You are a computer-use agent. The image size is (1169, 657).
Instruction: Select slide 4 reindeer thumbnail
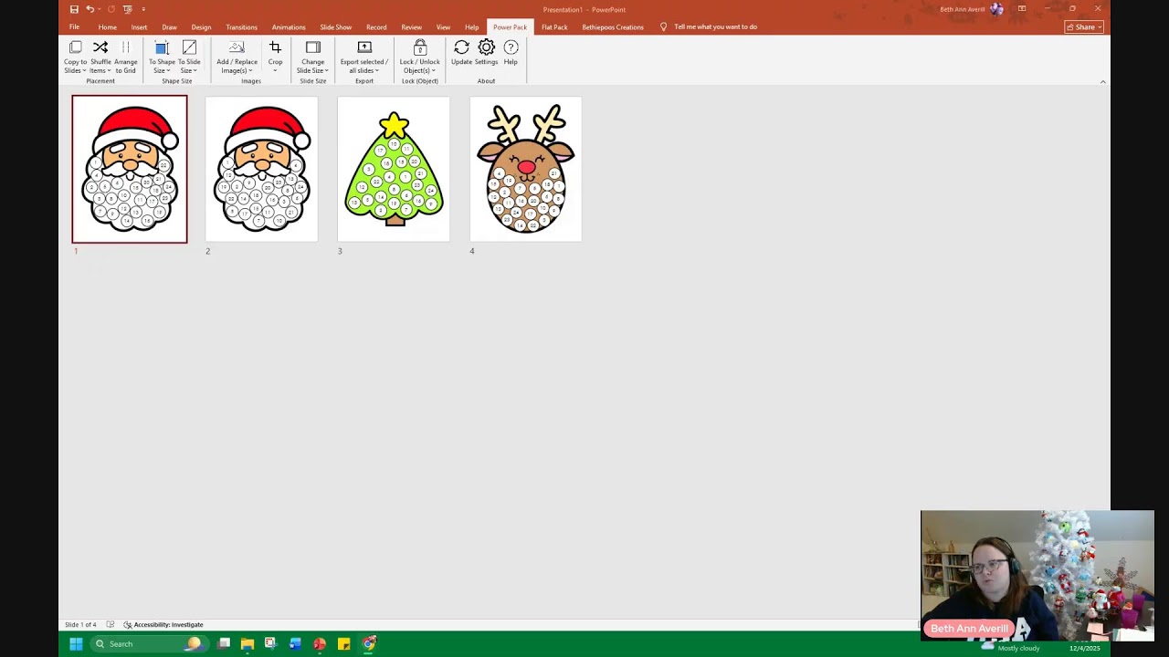526,169
